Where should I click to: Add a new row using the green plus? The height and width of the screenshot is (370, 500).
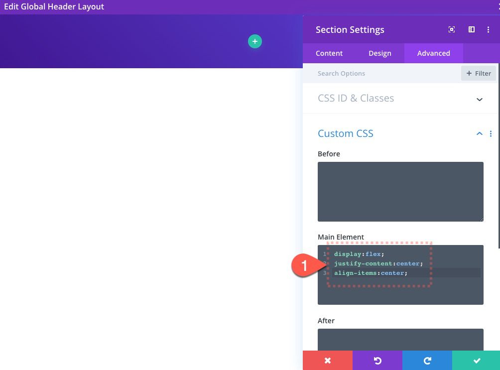point(255,41)
